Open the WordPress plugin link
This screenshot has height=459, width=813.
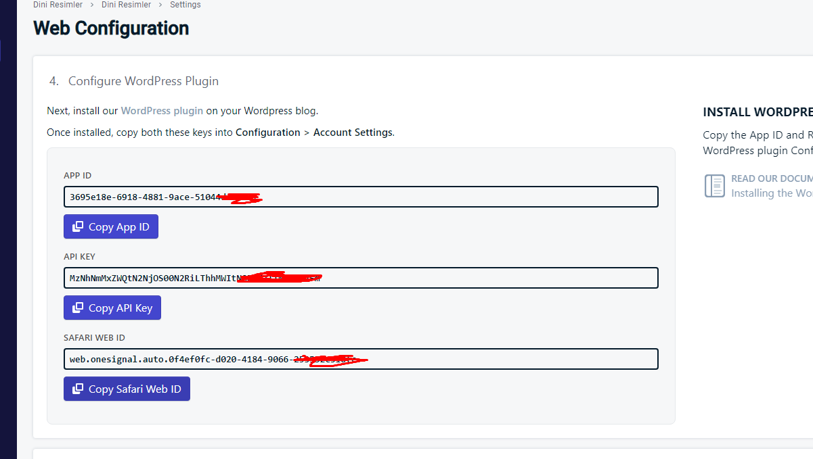(162, 110)
